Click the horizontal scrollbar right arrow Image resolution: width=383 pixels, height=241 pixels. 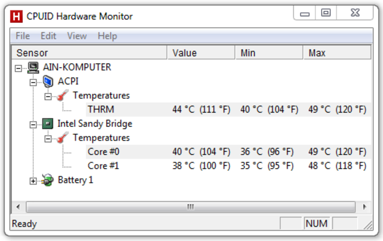[x=364, y=207]
